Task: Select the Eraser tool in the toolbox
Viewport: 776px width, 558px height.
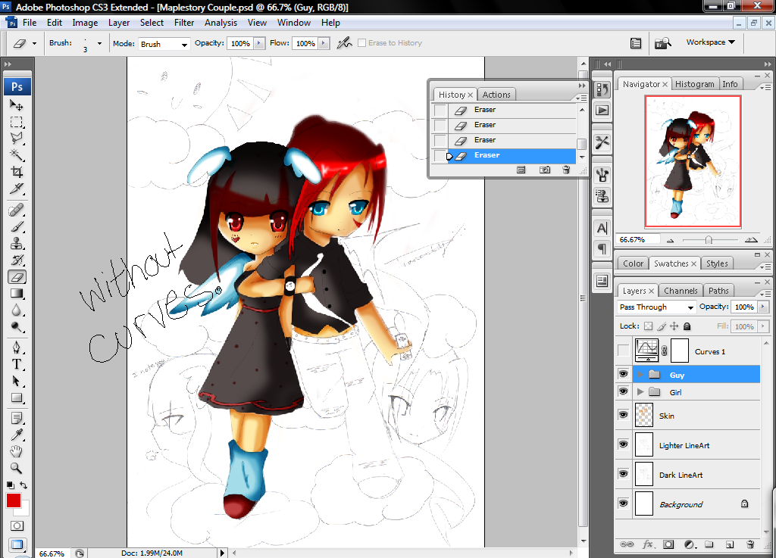Action: (17, 277)
